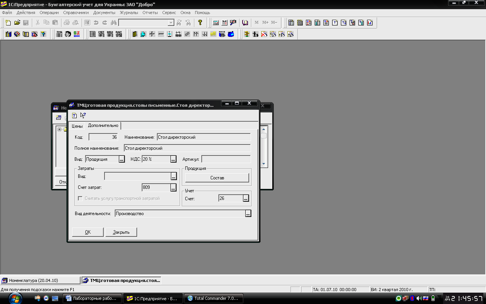Screen dimensions: 486x304
Task: Click the currency $ DM toolbar icon
Action: pos(77,34)
